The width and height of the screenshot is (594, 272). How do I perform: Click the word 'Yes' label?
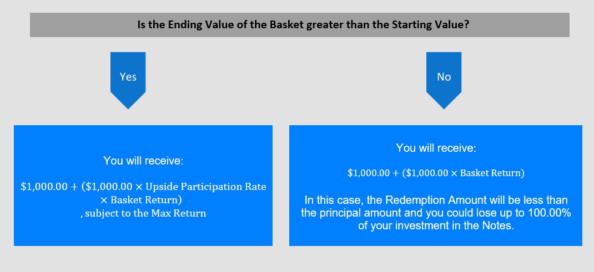point(128,76)
